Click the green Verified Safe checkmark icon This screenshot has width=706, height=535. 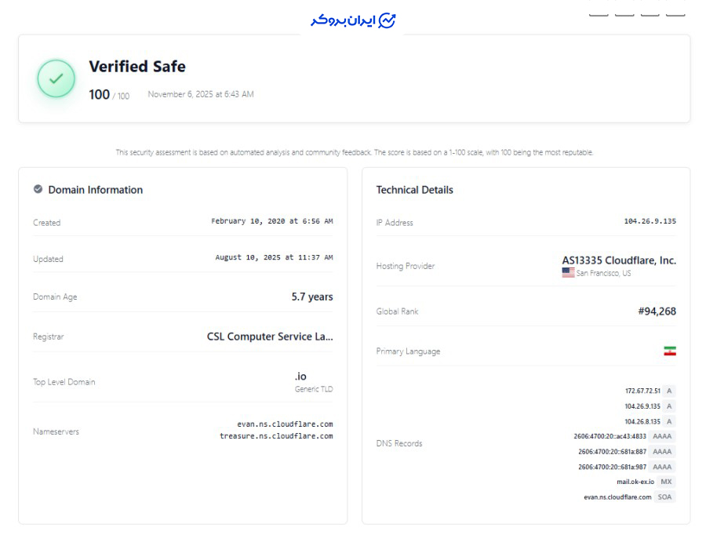(x=56, y=78)
